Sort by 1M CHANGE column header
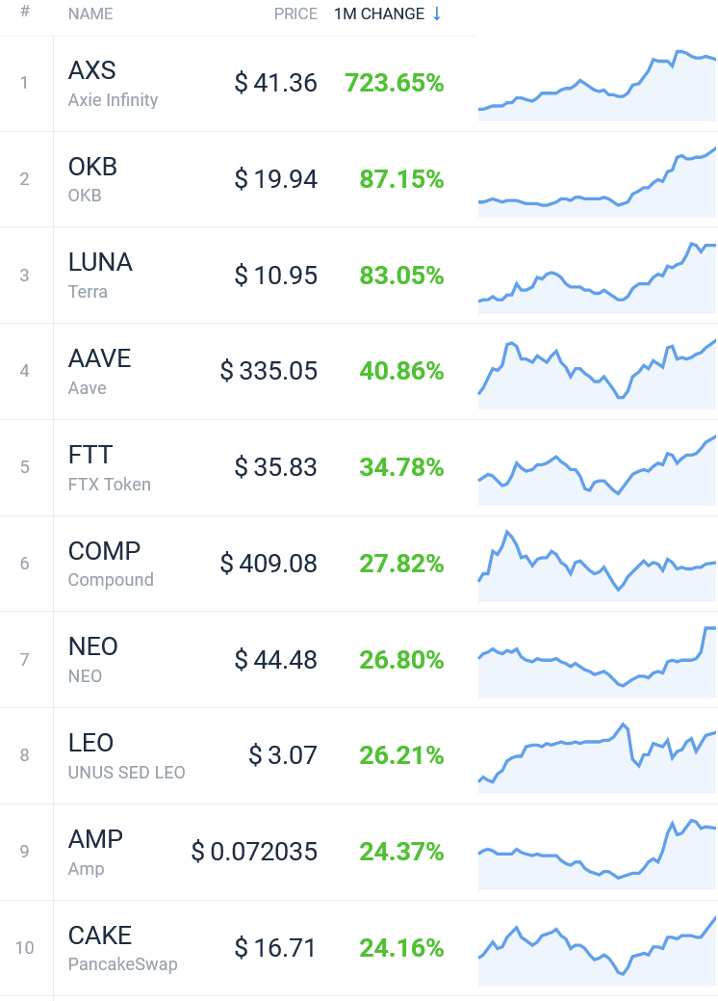 click(379, 14)
